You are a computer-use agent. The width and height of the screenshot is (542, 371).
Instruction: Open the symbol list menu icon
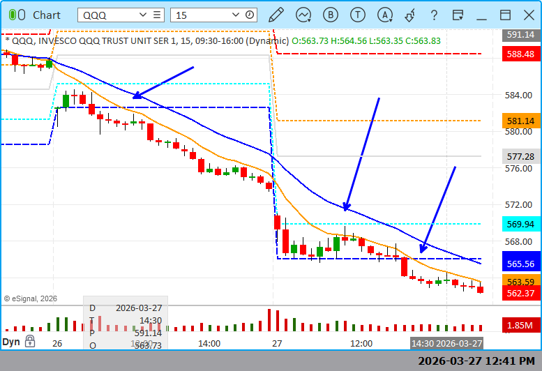pyautogui.click(x=157, y=15)
